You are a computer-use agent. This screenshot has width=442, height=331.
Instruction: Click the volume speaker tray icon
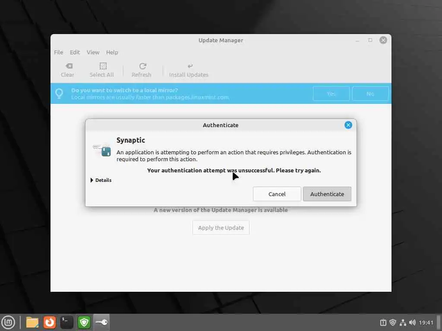coord(412,322)
